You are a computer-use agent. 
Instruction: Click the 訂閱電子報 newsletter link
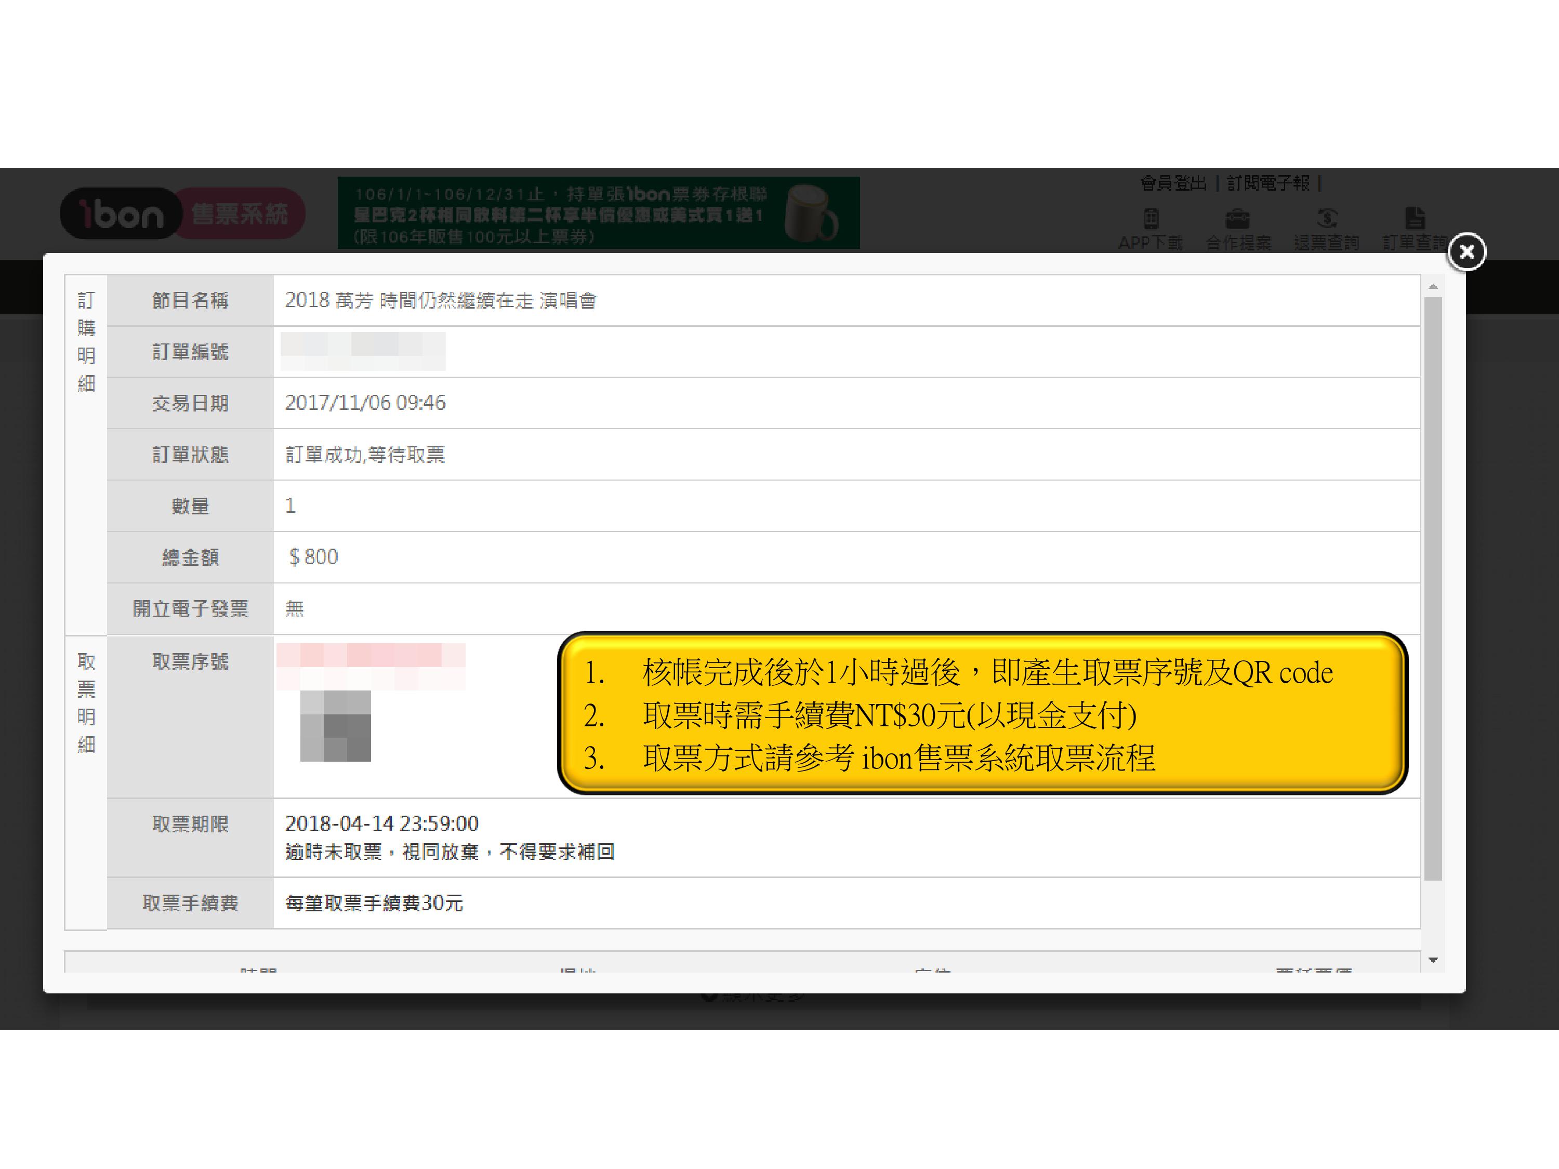[x=1268, y=184]
